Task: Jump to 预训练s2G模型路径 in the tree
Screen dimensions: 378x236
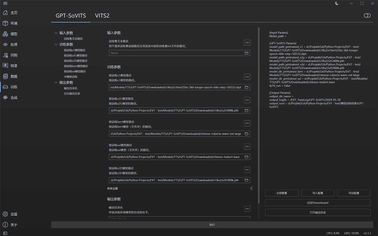Action: pyautogui.click(x=76, y=56)
